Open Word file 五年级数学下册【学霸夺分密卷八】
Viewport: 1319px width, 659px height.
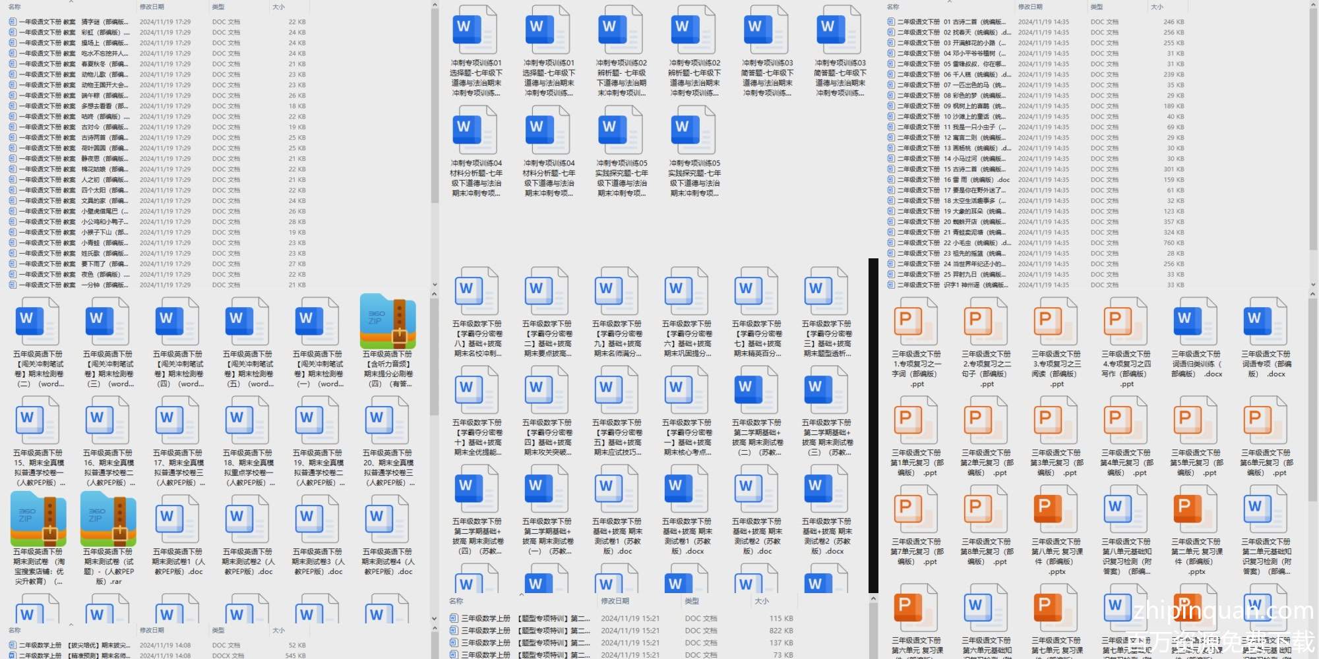point(477,291)
